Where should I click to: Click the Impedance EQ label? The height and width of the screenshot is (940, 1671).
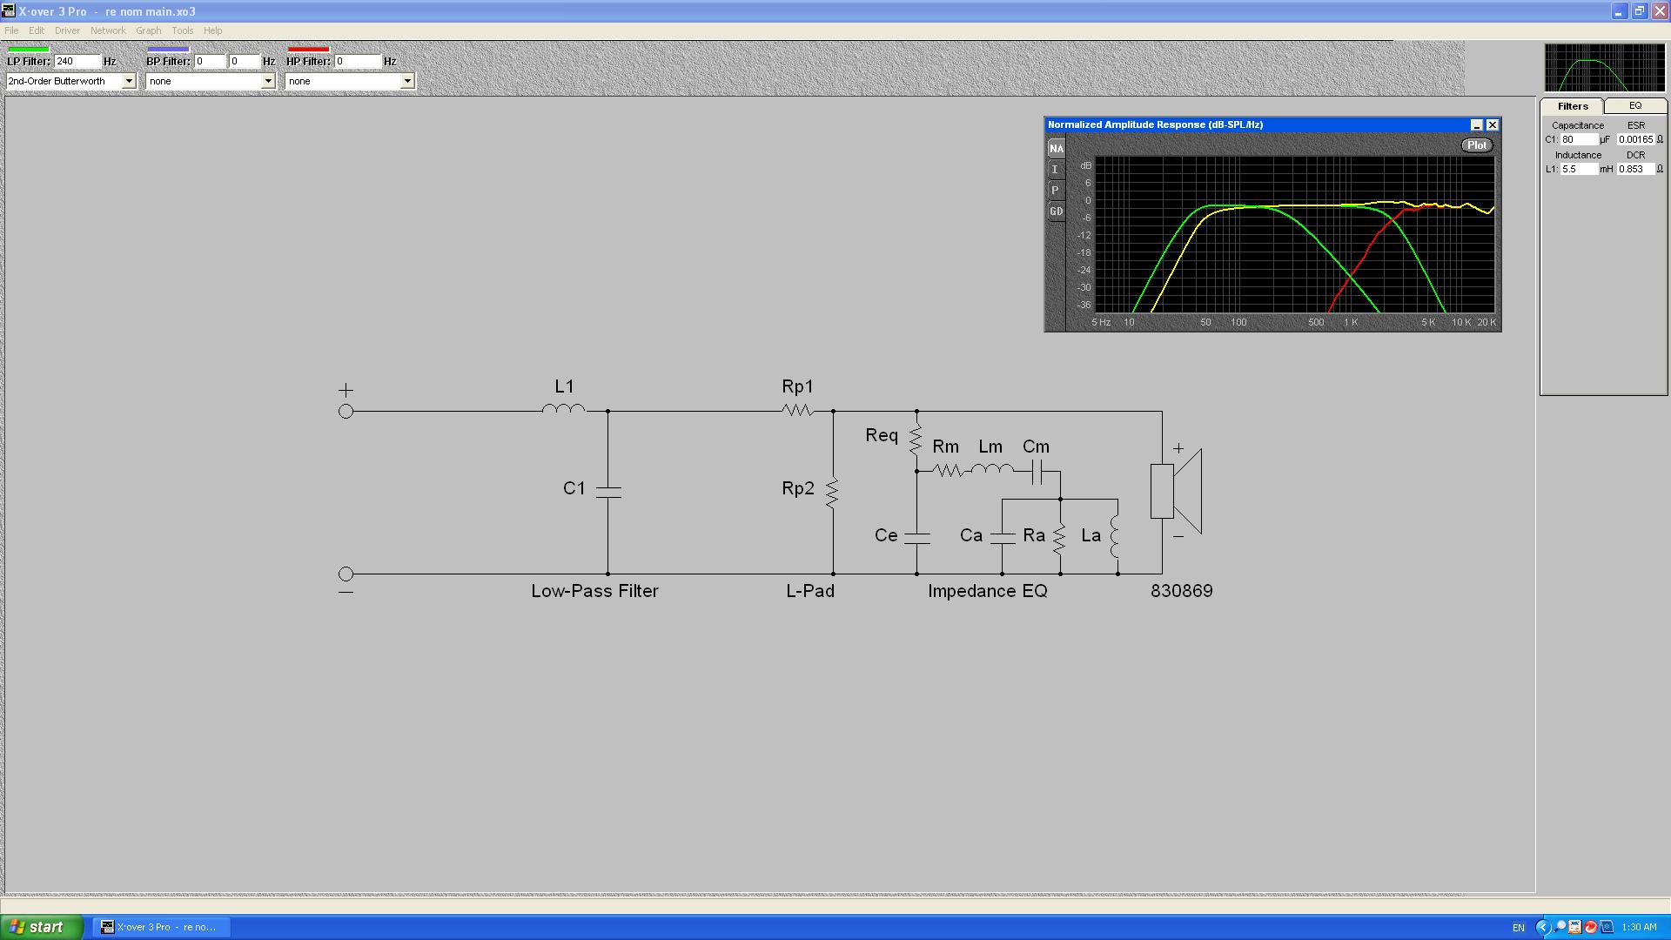[988, 592]
